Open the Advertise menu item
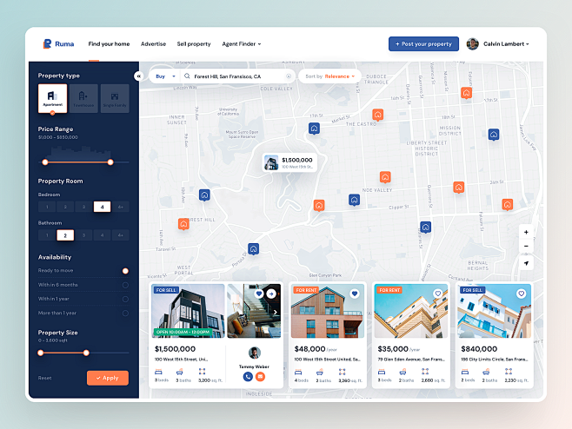The image size is (572, 429). tap(153, 43)
